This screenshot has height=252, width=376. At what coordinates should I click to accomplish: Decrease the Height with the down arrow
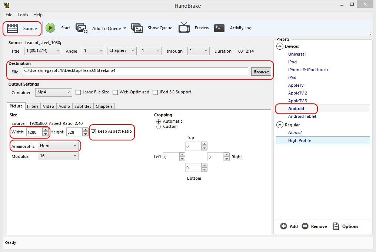(85, 134)
